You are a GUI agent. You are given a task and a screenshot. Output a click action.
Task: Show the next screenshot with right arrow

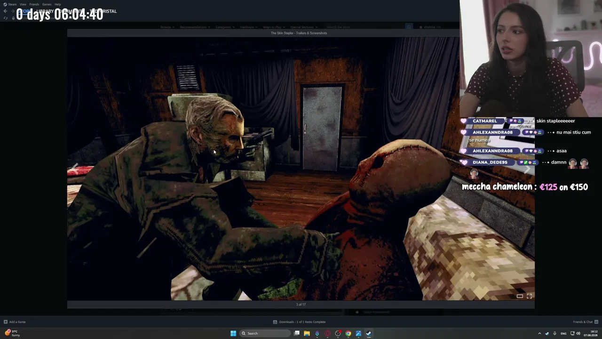[x=527, y=169]
